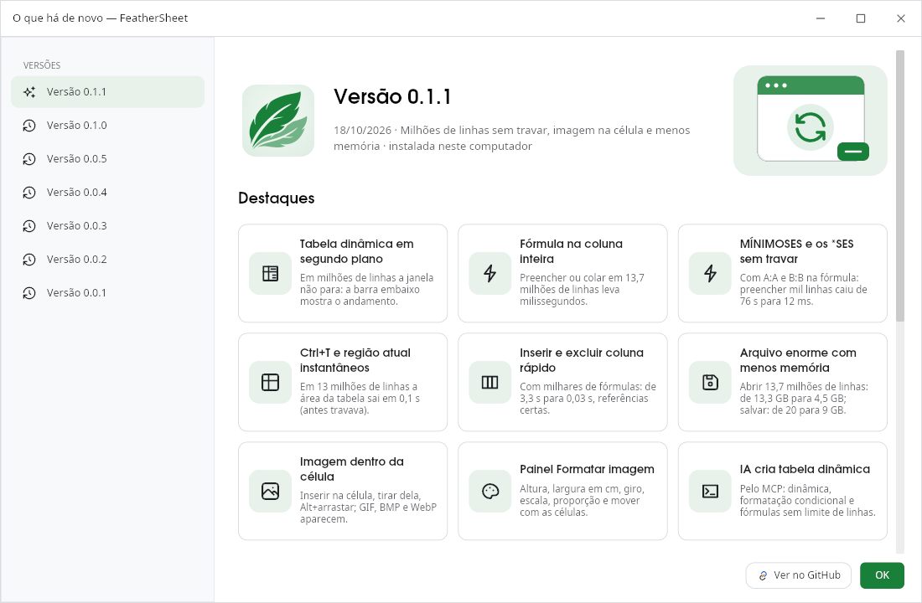Click the release summary text dated 18/10/2026
The width and height of the screenshot is (922, 603).
click(512, 138)
